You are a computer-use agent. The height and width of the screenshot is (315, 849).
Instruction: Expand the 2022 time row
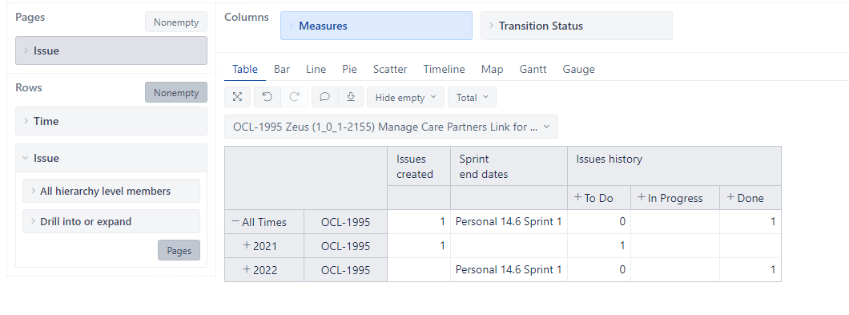[x=247, y=269]
